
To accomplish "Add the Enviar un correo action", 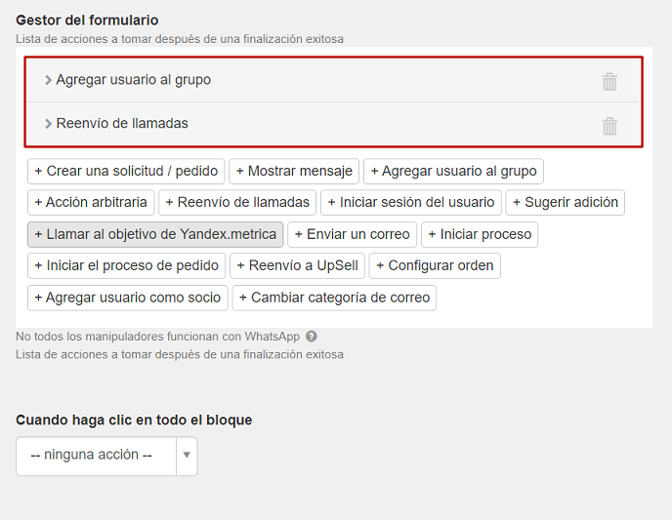I will click(353, 234).
